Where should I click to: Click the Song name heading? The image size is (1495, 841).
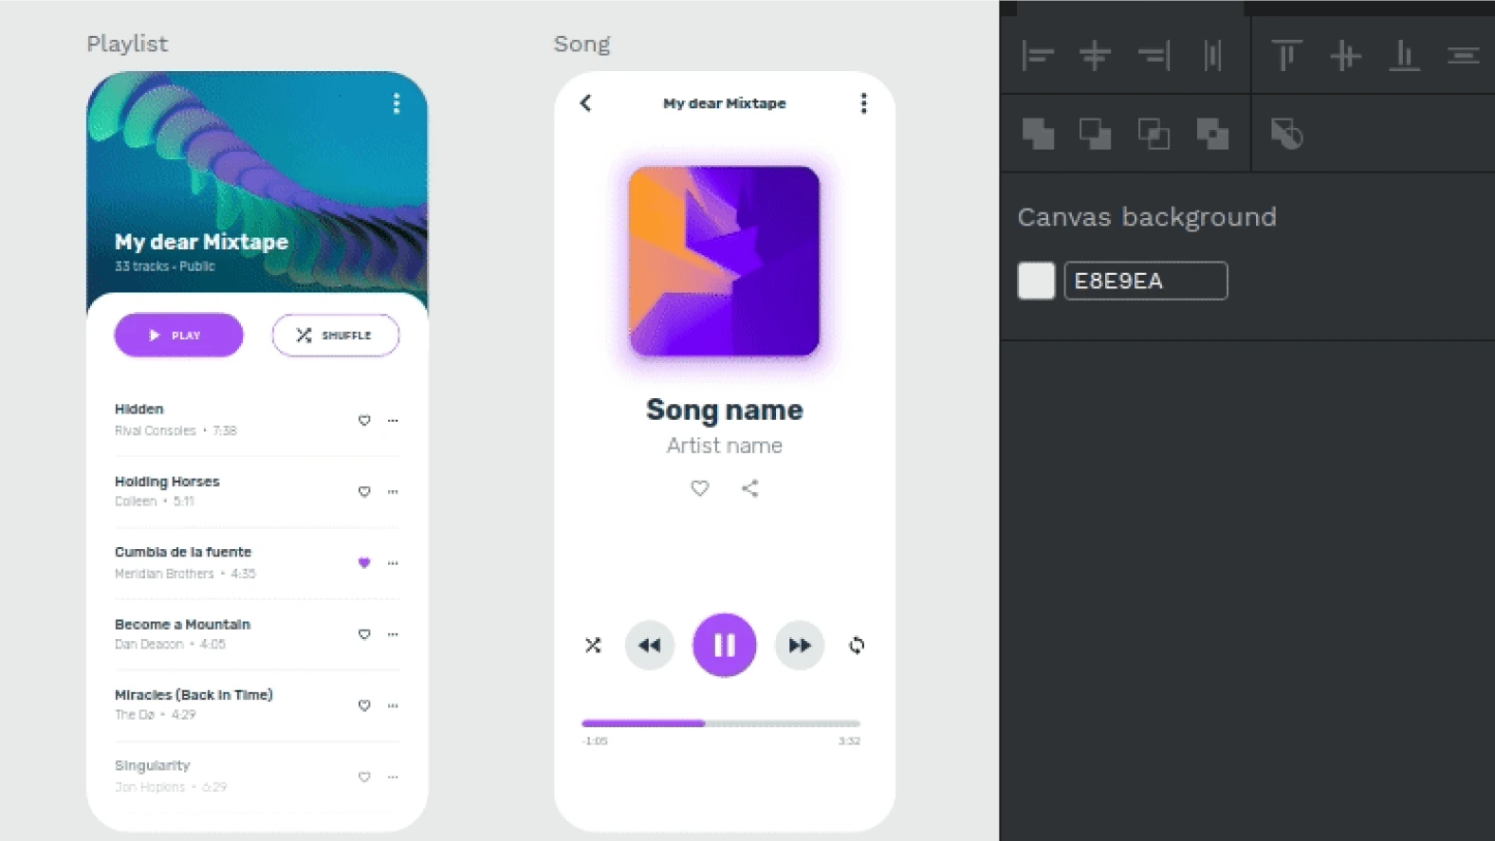[725, 410]
